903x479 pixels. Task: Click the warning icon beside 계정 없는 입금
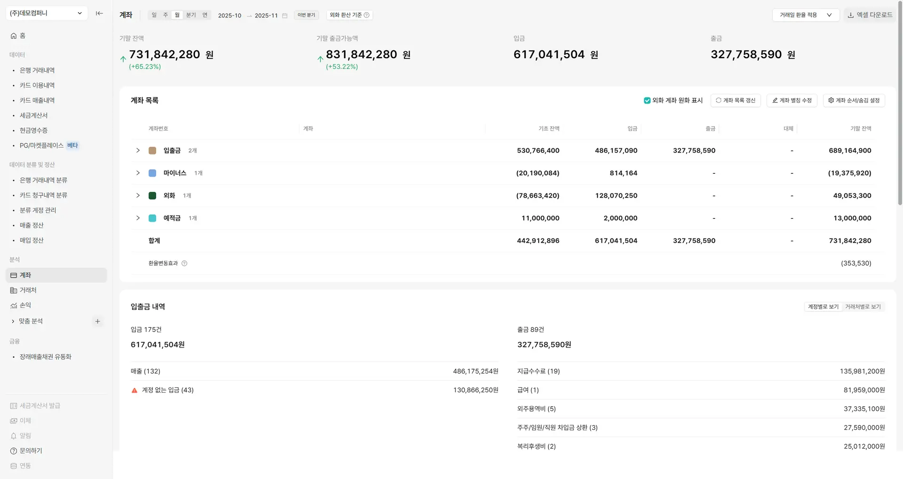coord(135,390)
